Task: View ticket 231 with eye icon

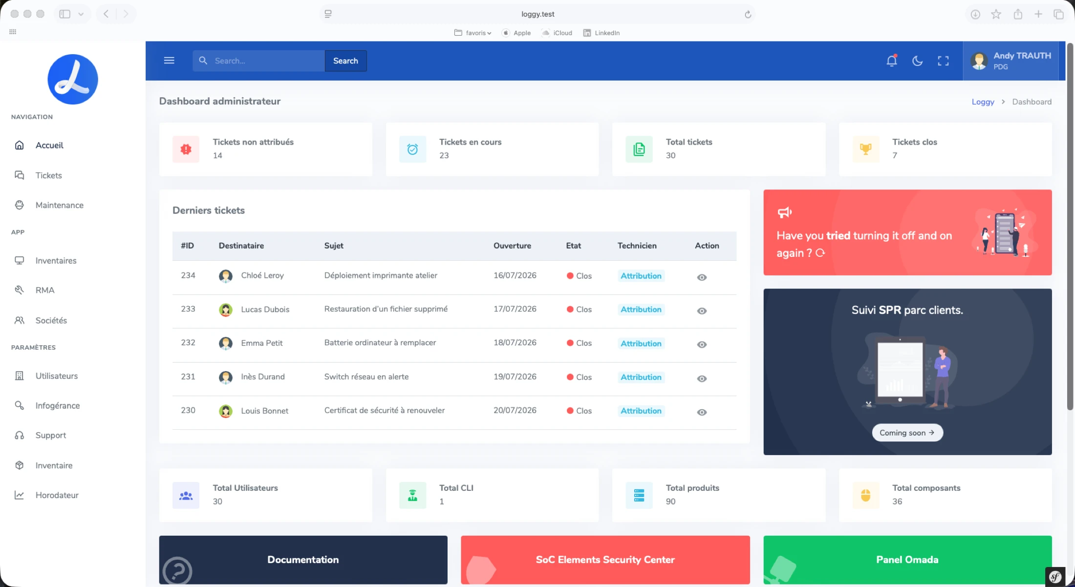Action: (702, 379)
